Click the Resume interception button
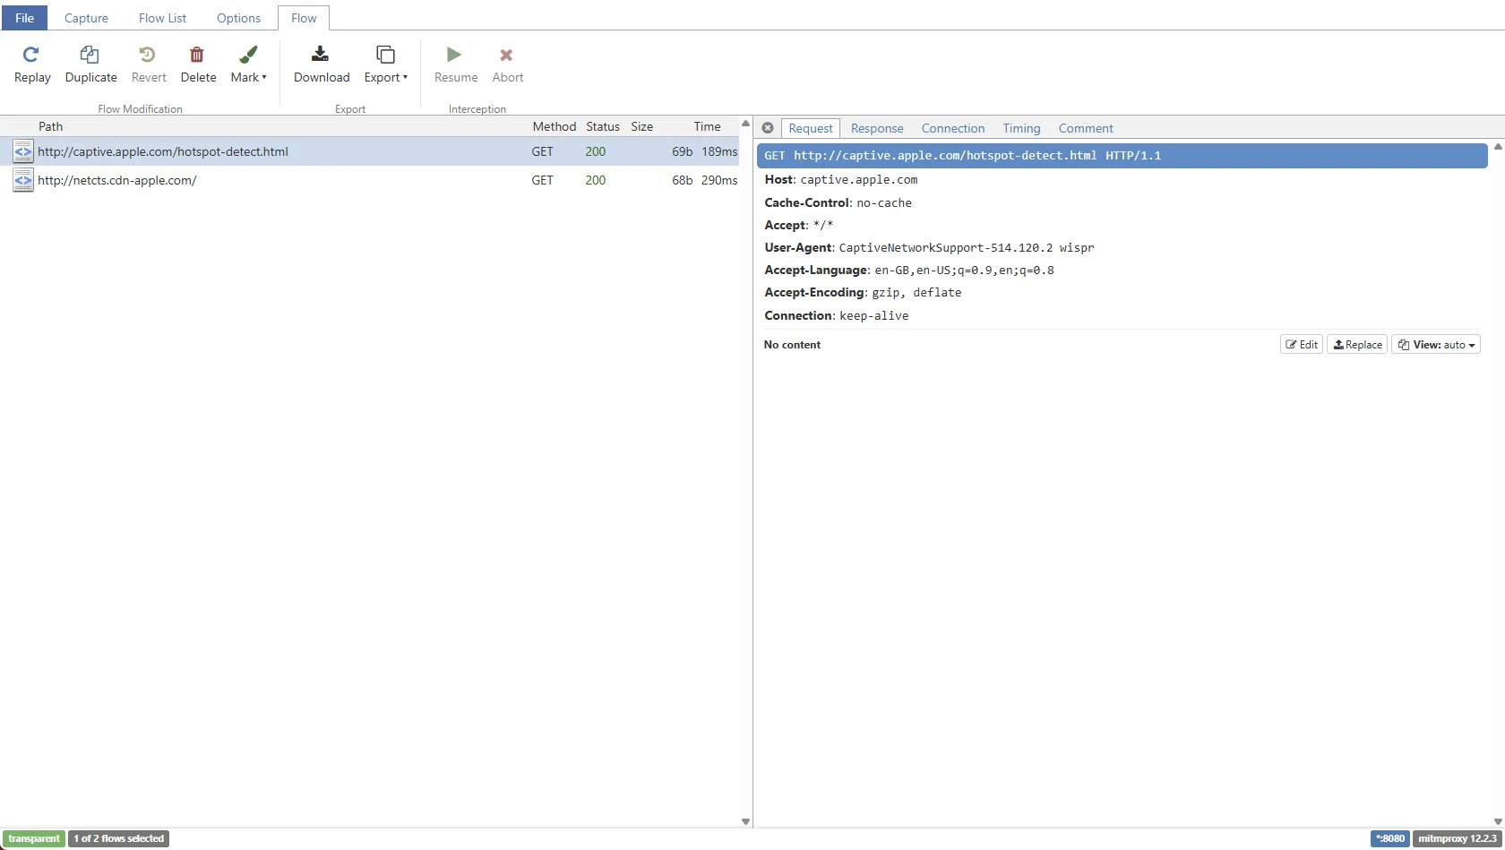Viewport: 1505px width, 850px height. click(x=455, y=65)
